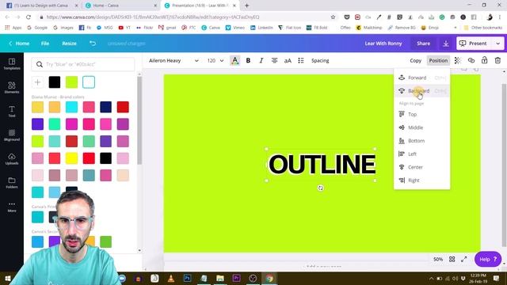Select Backward in Position menu
This screenshot has width=507, height=285.
pos(422,91)
